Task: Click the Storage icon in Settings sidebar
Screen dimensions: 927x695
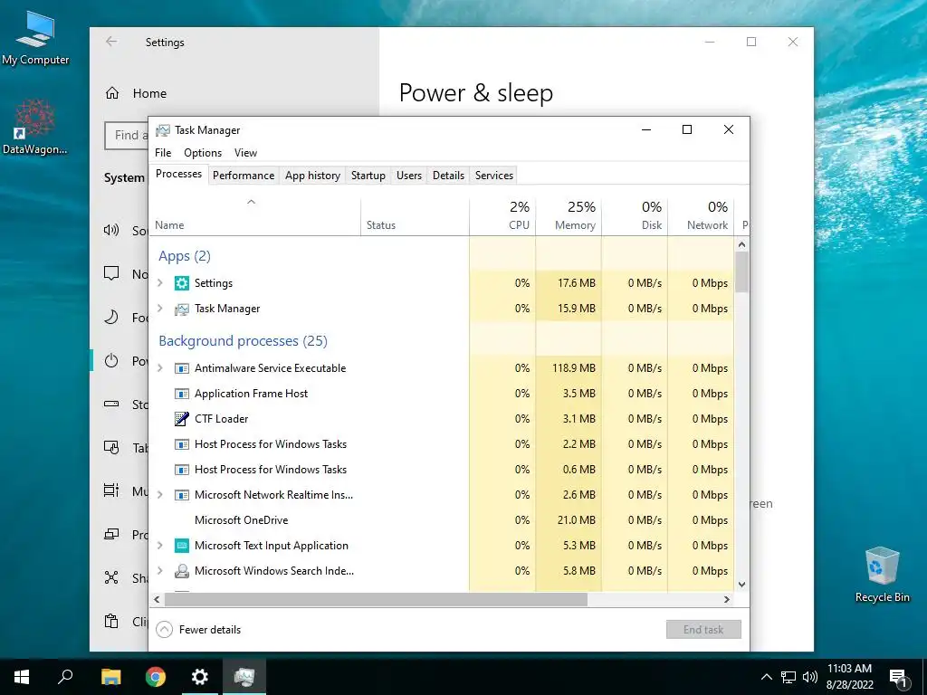Action: 111,405
